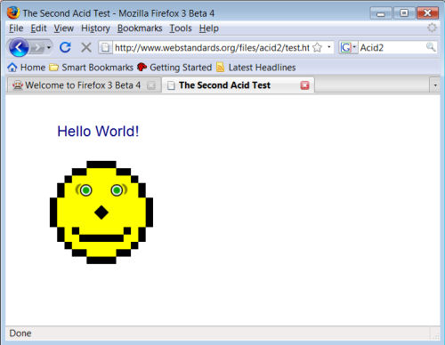Close the Welcome to Firefox tab
This screenshot has height=345, width=445.
pyautogui.click(x=151, y=85)
